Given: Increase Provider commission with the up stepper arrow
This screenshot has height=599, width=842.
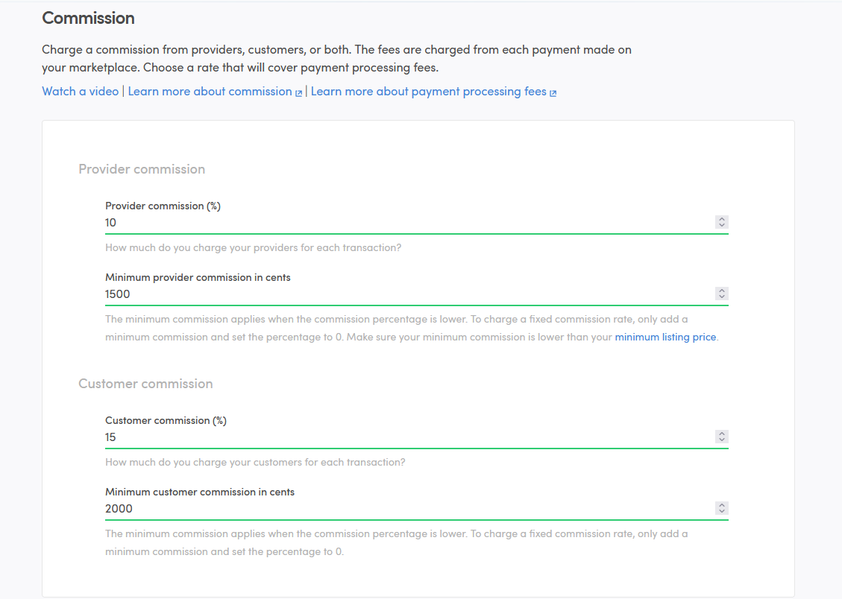Looking at the screenshot, I should (x=720, y=218).
